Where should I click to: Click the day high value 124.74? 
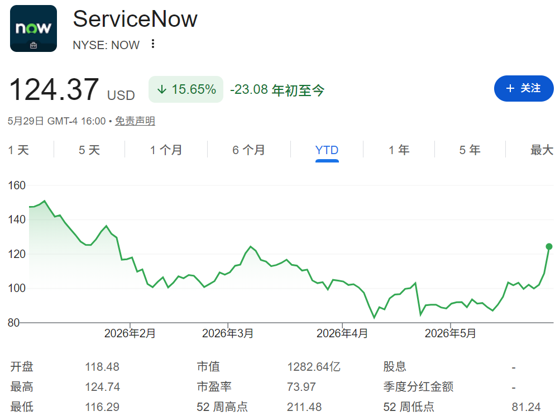tap(102, 387)
